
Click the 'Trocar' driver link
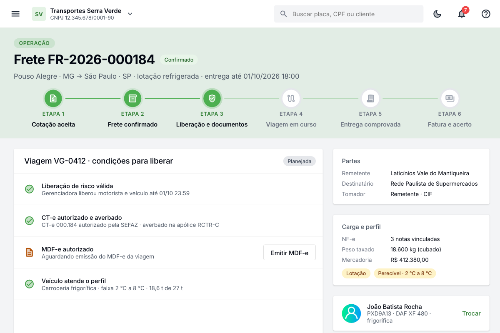[471, 313]
